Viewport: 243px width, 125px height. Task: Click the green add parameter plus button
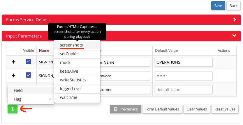(13, 109)
